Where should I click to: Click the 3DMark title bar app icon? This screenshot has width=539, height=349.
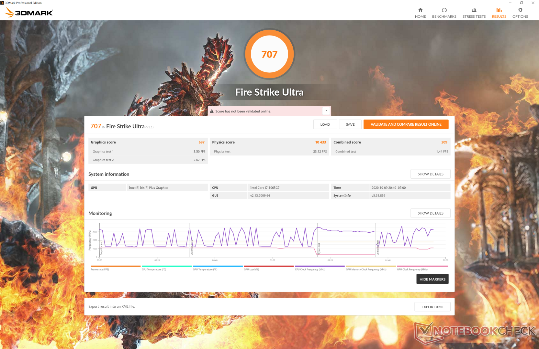(x=2, y=3)
